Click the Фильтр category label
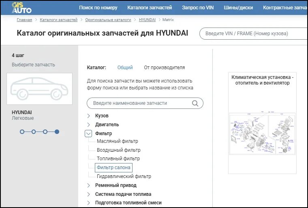 pos(103,134)
